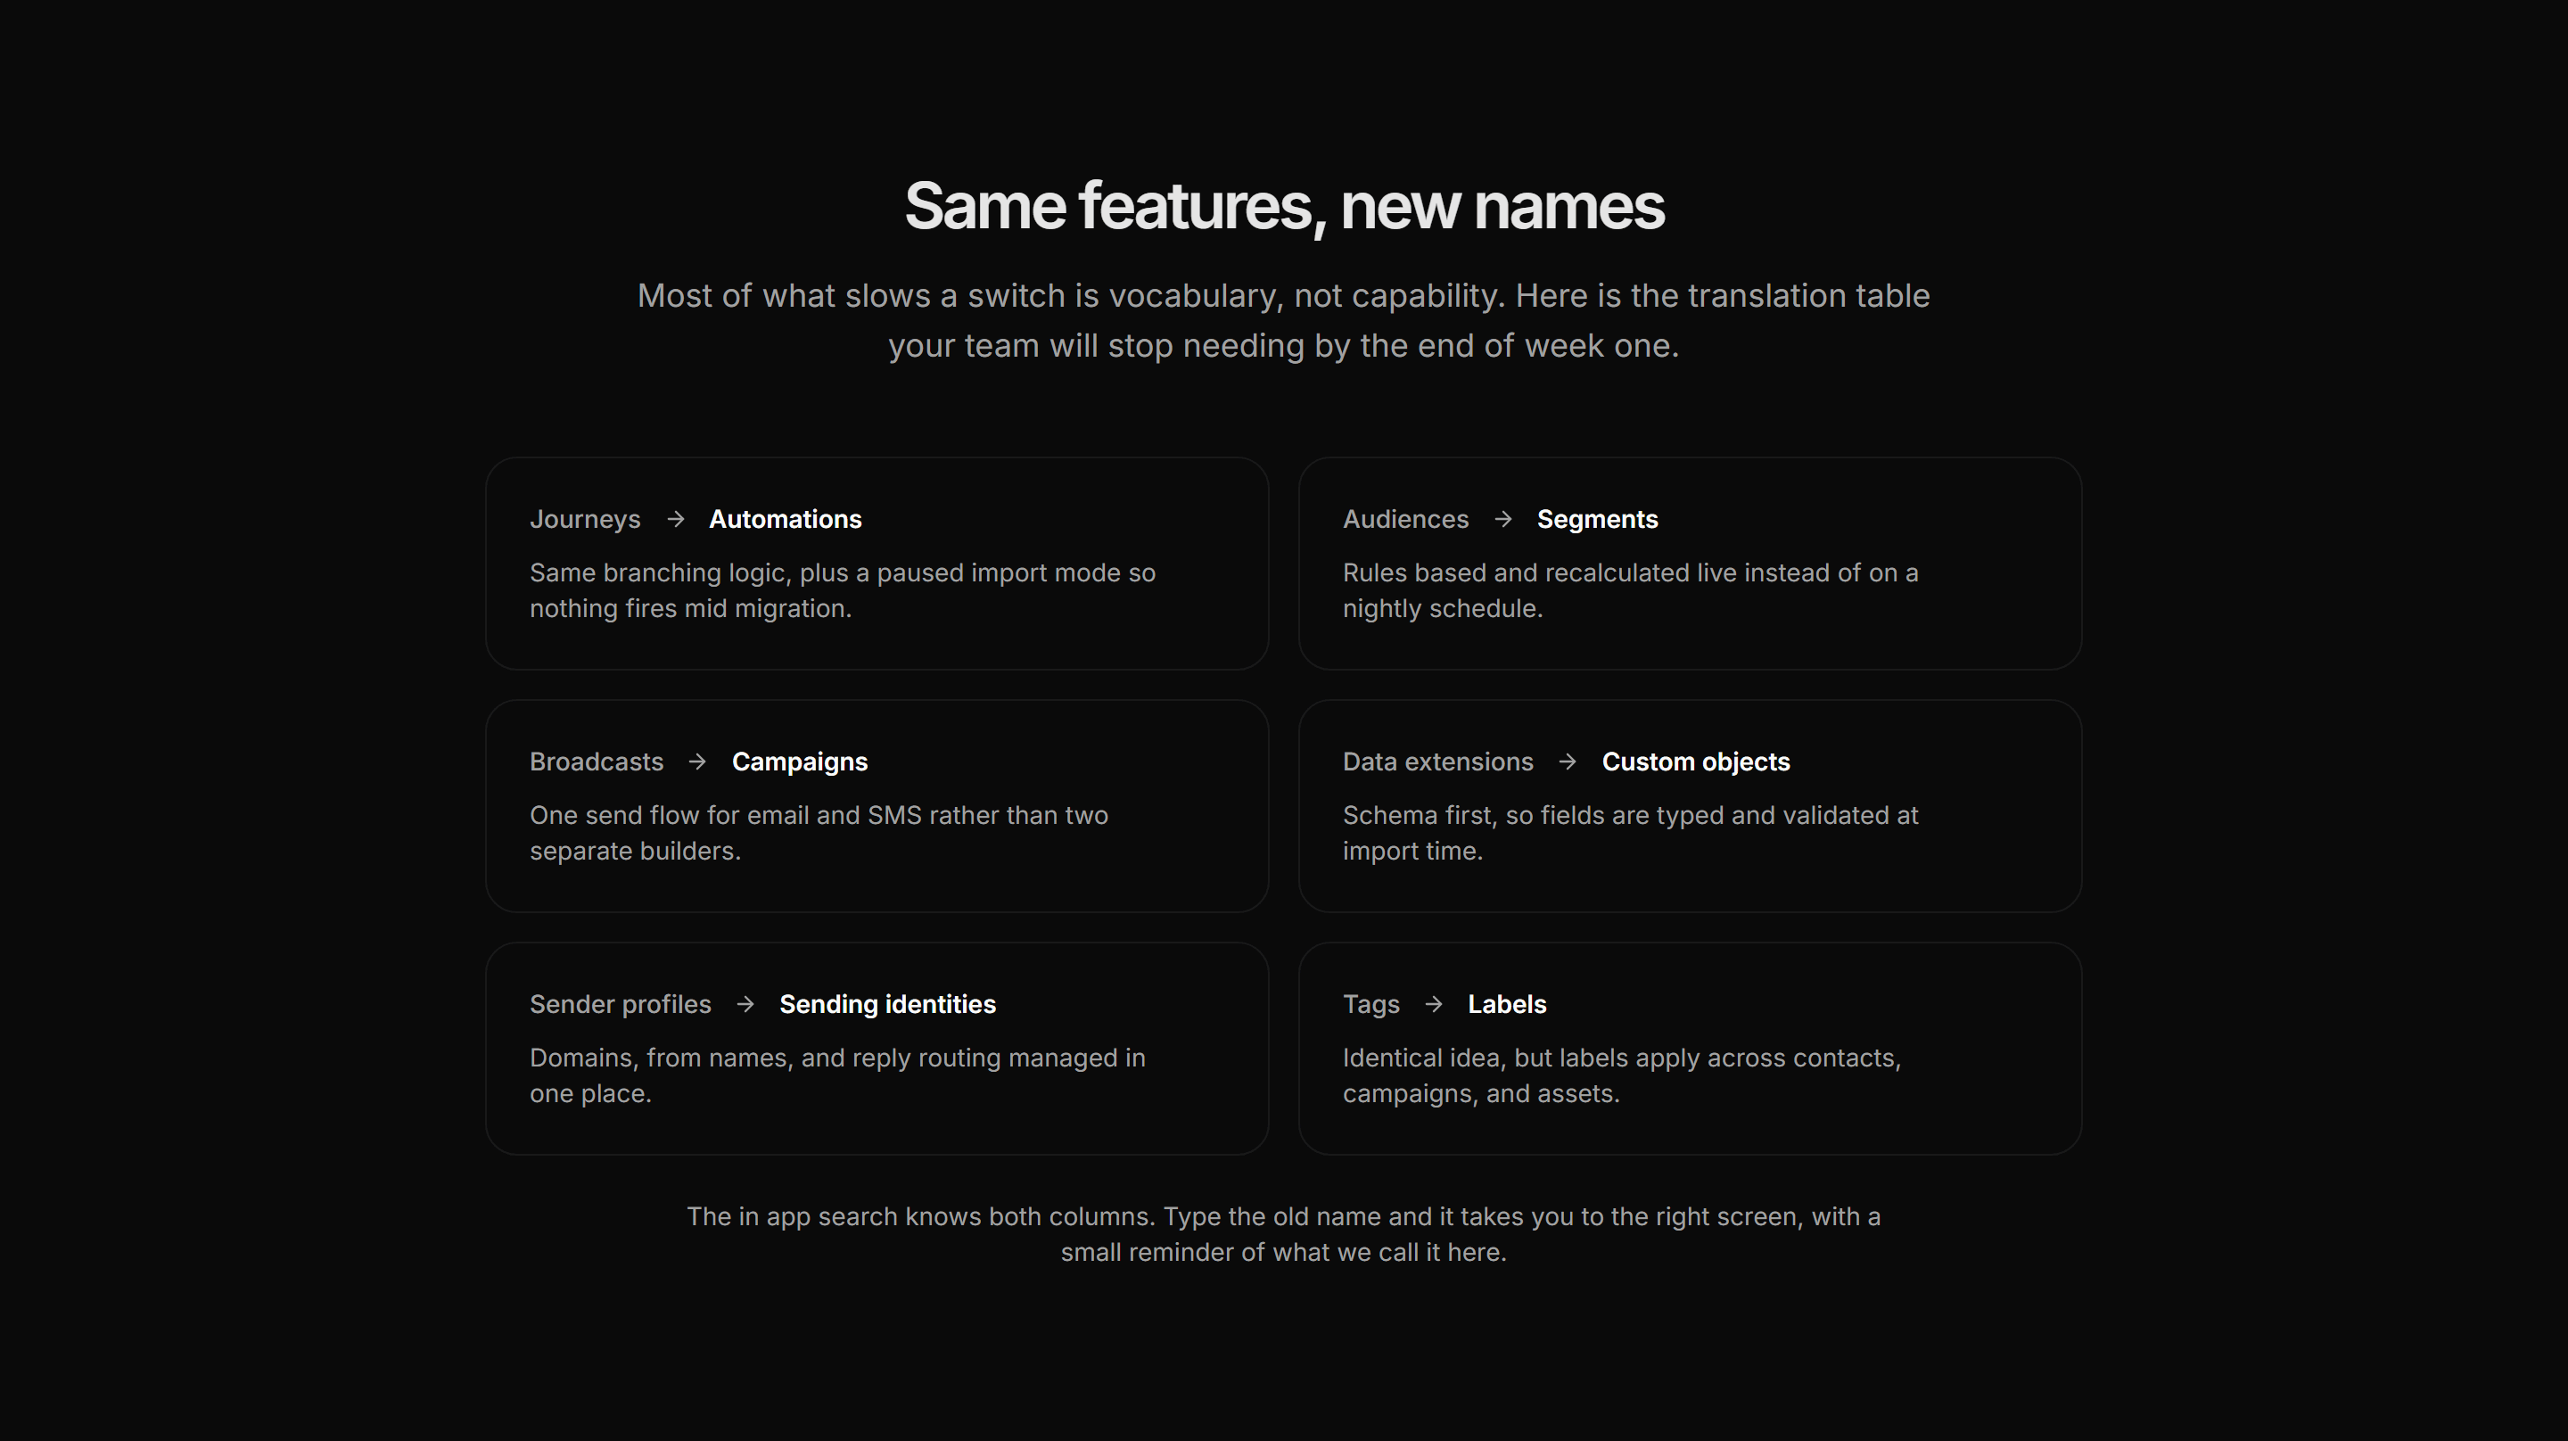Click the 'Custom objects' new name label
2568x1441 pixels.
tap(1696, 762)
